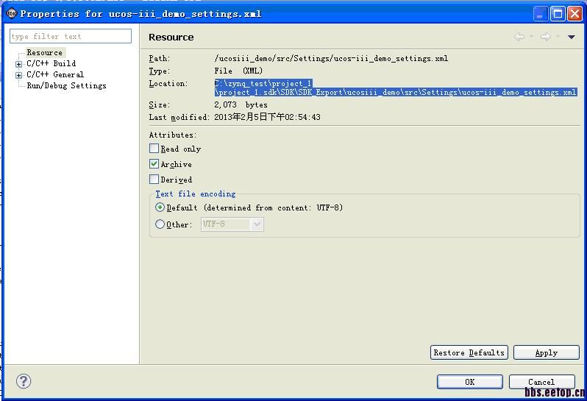This screenshot has width=587, height=401.
Task: Click the File (XML) type value
Action: 238,71
